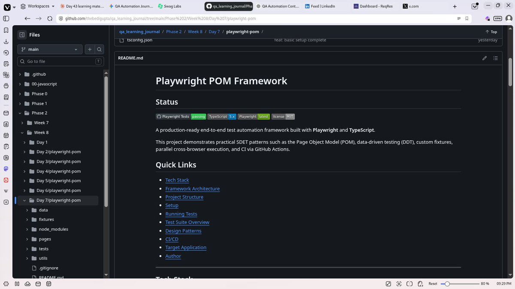Jump to Running Tests section link

pos(181,214)
